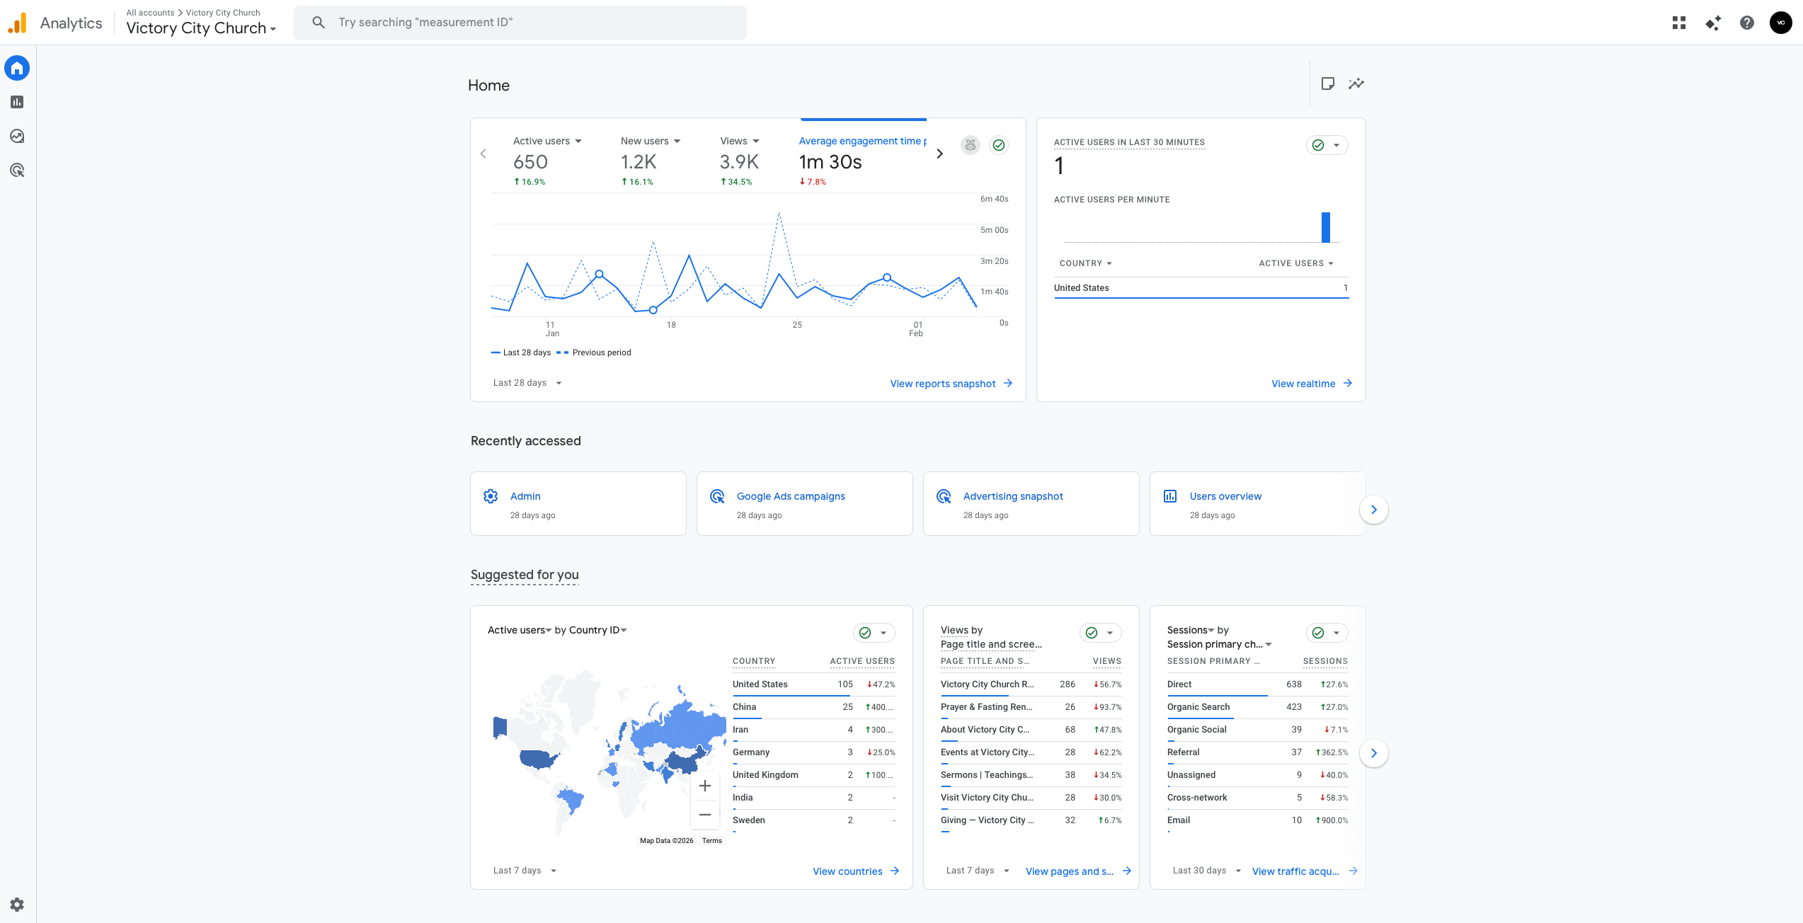Image resolution: width=1803 pixels, height=923 pixels.
Task: Click the blue active users per minute bar
Action: click(x=1325, y=227)
